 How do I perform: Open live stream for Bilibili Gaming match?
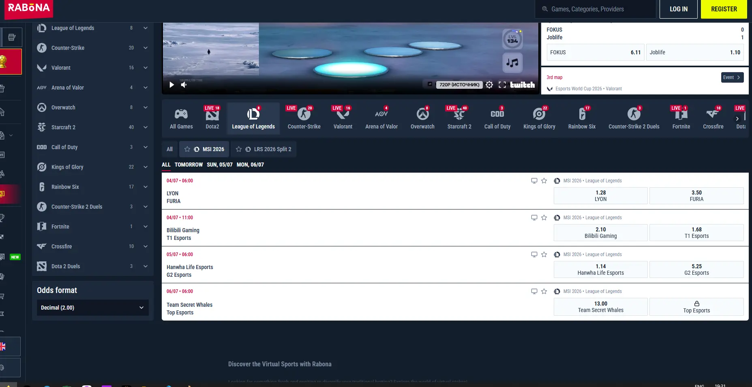534,218
